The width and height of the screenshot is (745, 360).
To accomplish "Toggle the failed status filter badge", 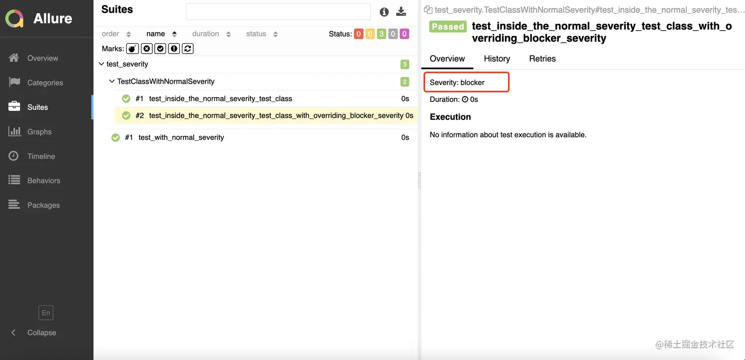I will point(359,34).
